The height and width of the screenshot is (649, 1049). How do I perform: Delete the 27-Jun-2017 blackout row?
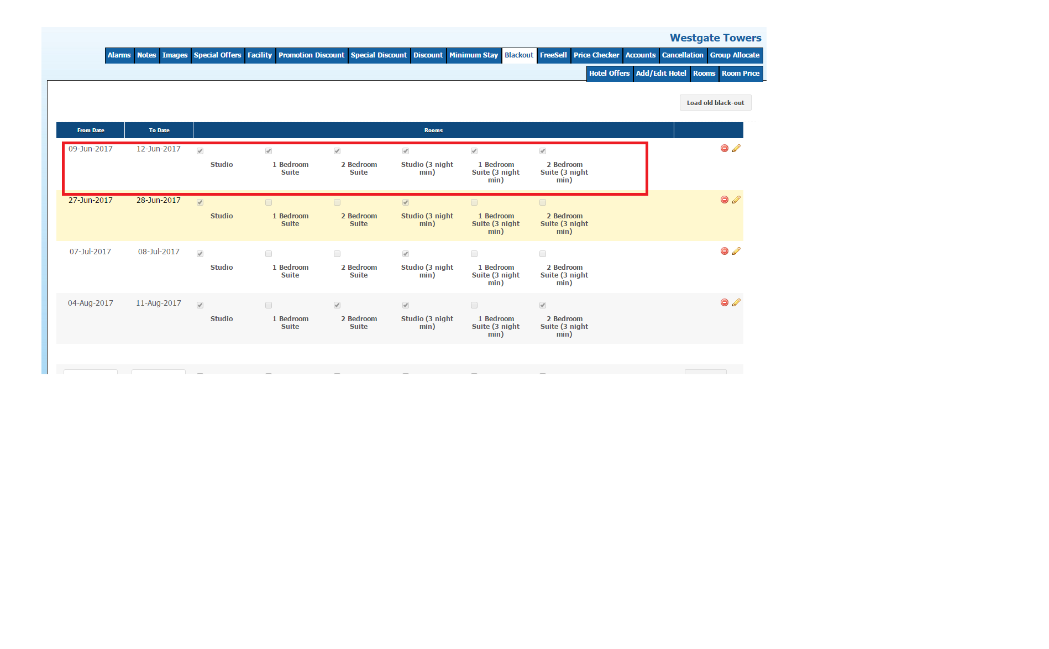[724, 200]
